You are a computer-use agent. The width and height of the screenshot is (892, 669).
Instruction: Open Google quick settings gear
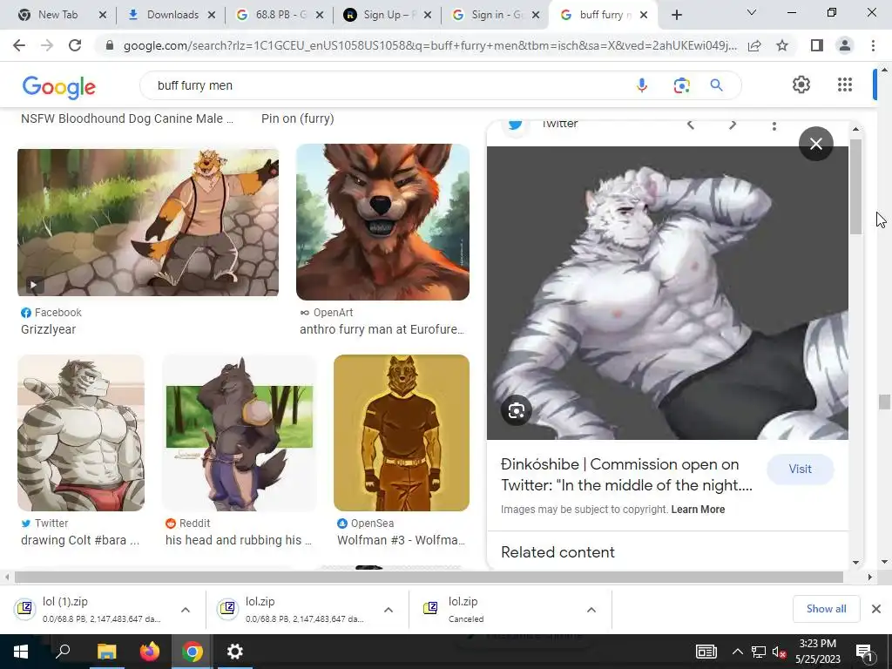(x=801, y=84)
